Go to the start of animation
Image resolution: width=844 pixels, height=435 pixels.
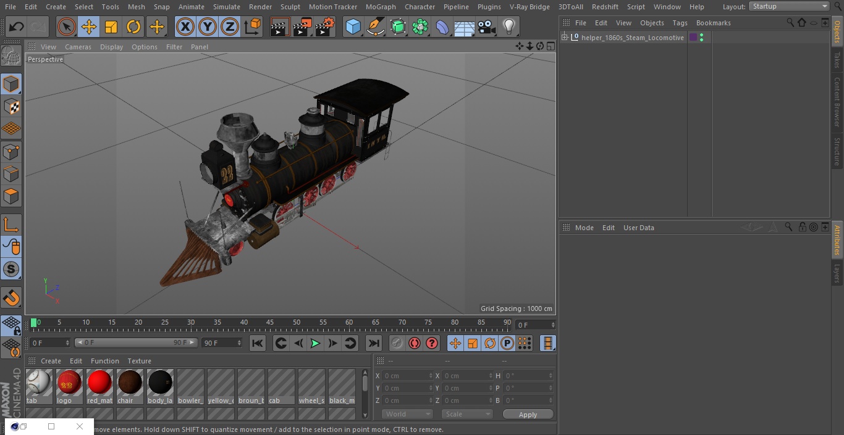[x=258, y=343]
